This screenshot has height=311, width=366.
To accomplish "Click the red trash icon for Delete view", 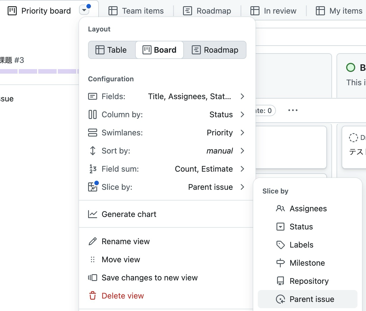I will point(93,296).
